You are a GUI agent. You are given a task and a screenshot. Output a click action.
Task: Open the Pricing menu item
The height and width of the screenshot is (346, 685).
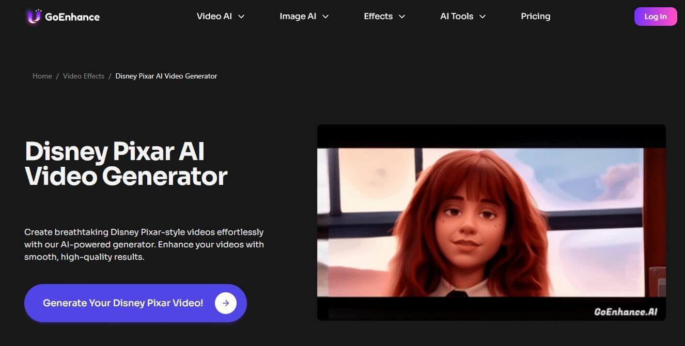(x=536, y=16)
